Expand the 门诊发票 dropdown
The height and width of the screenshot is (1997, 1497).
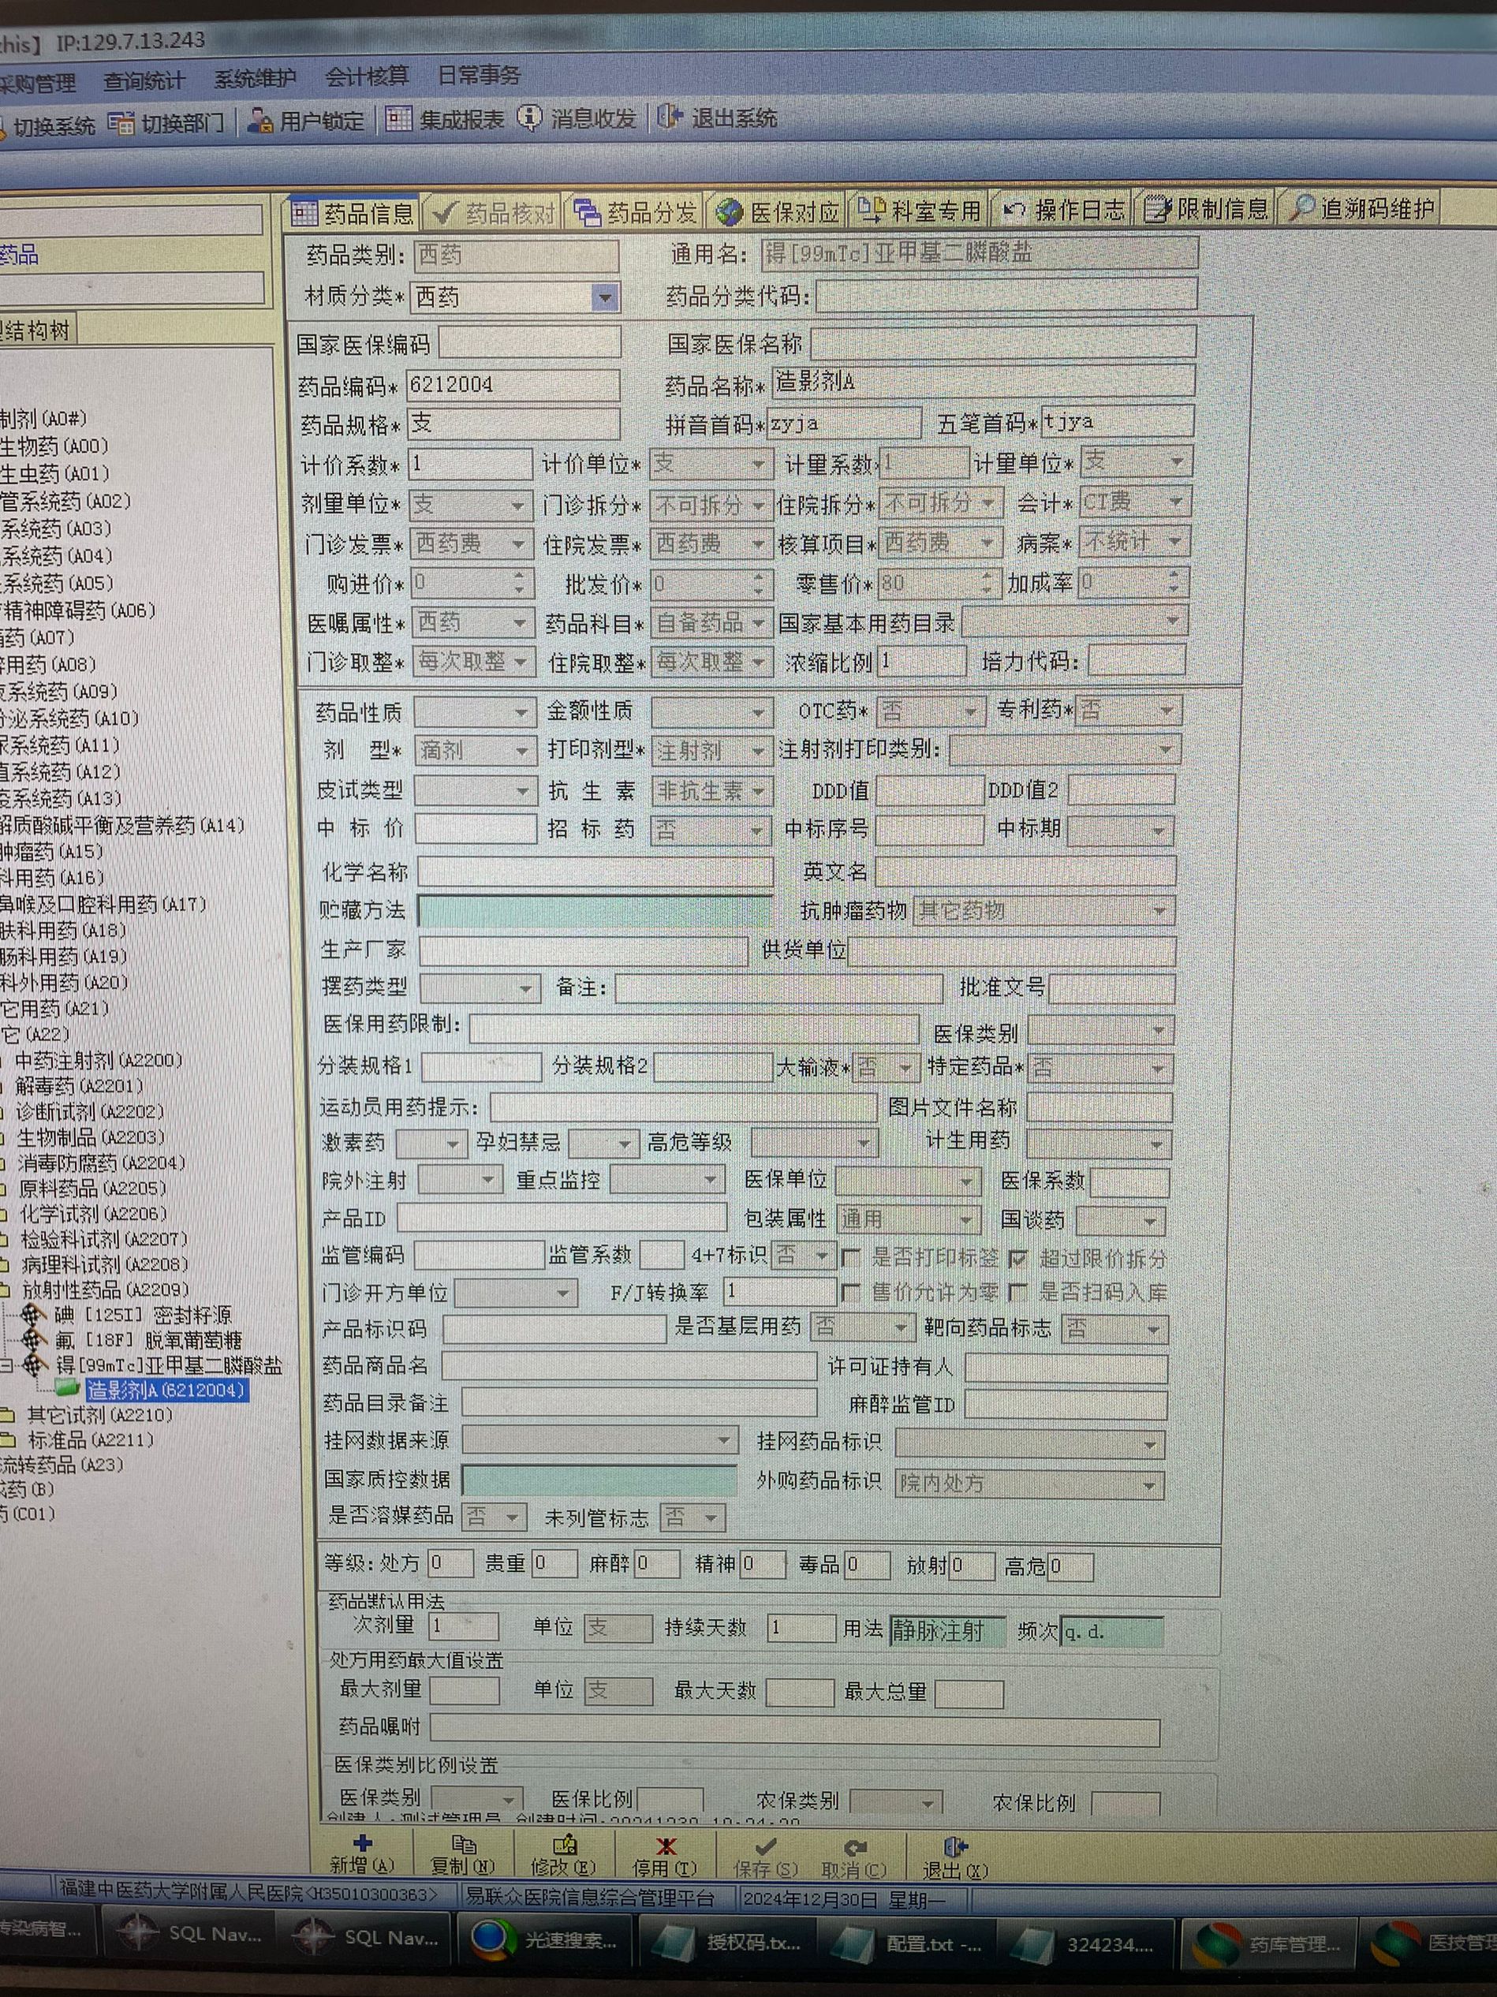[x=518, y=543]
